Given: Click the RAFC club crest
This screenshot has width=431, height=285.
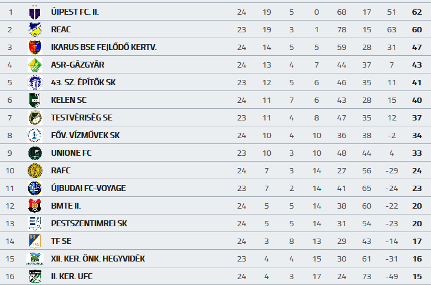Looking at the screenshot, I should pyautogui.click(x=35, y=170).
